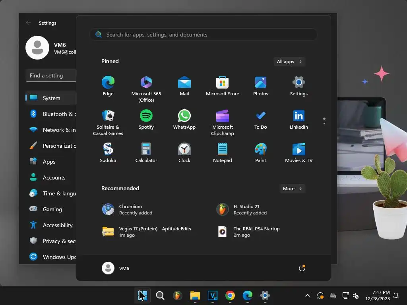Open LinkedIn pinned app

(x=299, y=120)
